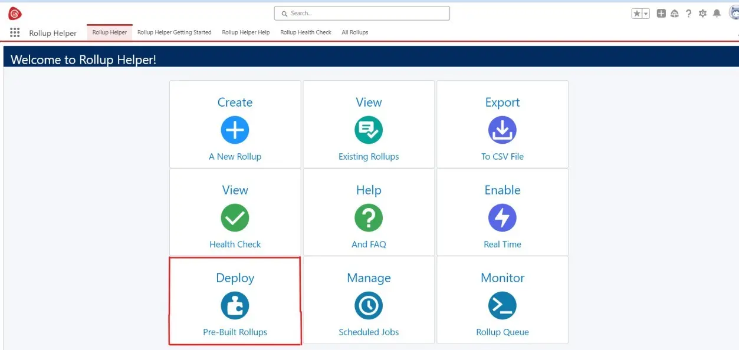Open the App Launcher dots grid
The height and width of the screenshot is (350, 739).
pyautogui.click(x=15, y=33)
